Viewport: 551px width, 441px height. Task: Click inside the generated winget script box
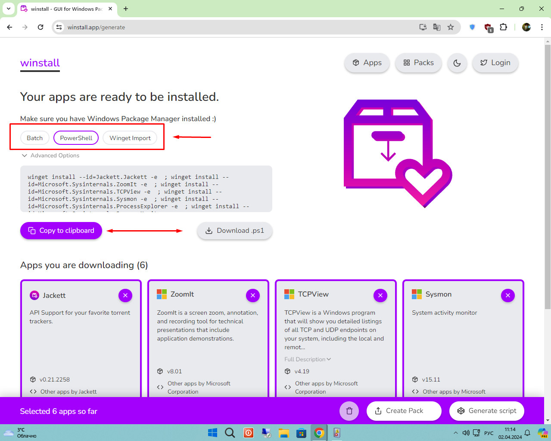tap(146, 189)
